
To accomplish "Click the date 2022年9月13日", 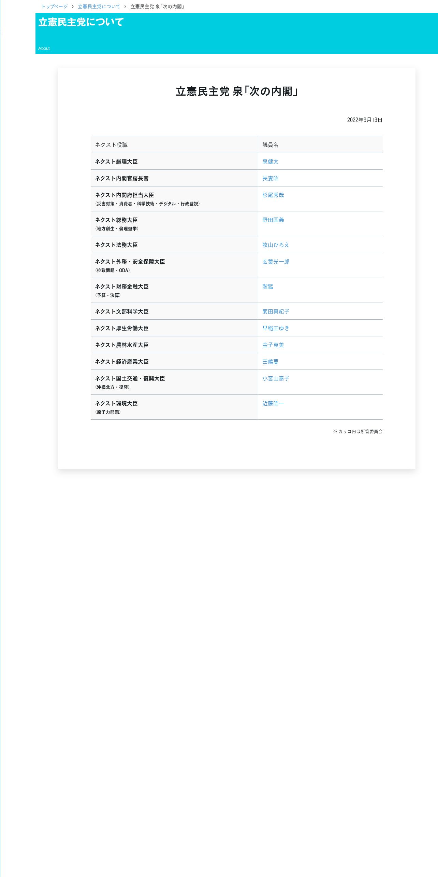I will [365, 120].
